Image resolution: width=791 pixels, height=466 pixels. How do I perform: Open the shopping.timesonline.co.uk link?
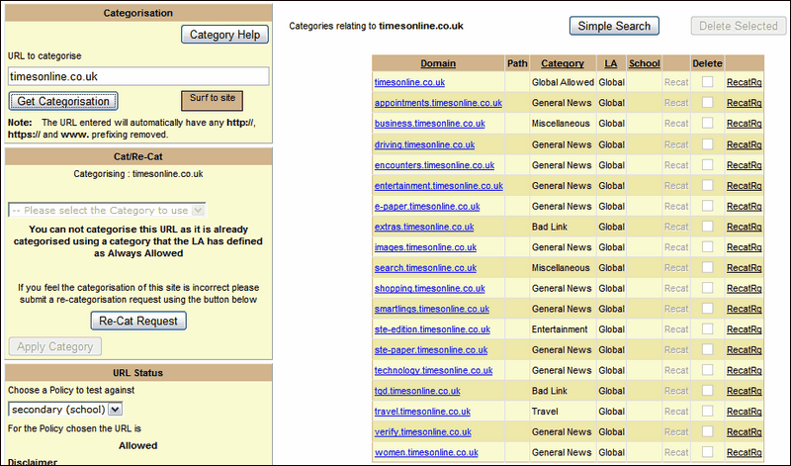pyautogui.click(x=429, y=289)
